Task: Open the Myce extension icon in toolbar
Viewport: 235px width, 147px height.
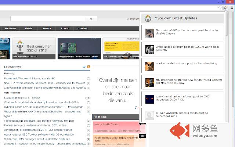Action: click(x=226, y=8)
